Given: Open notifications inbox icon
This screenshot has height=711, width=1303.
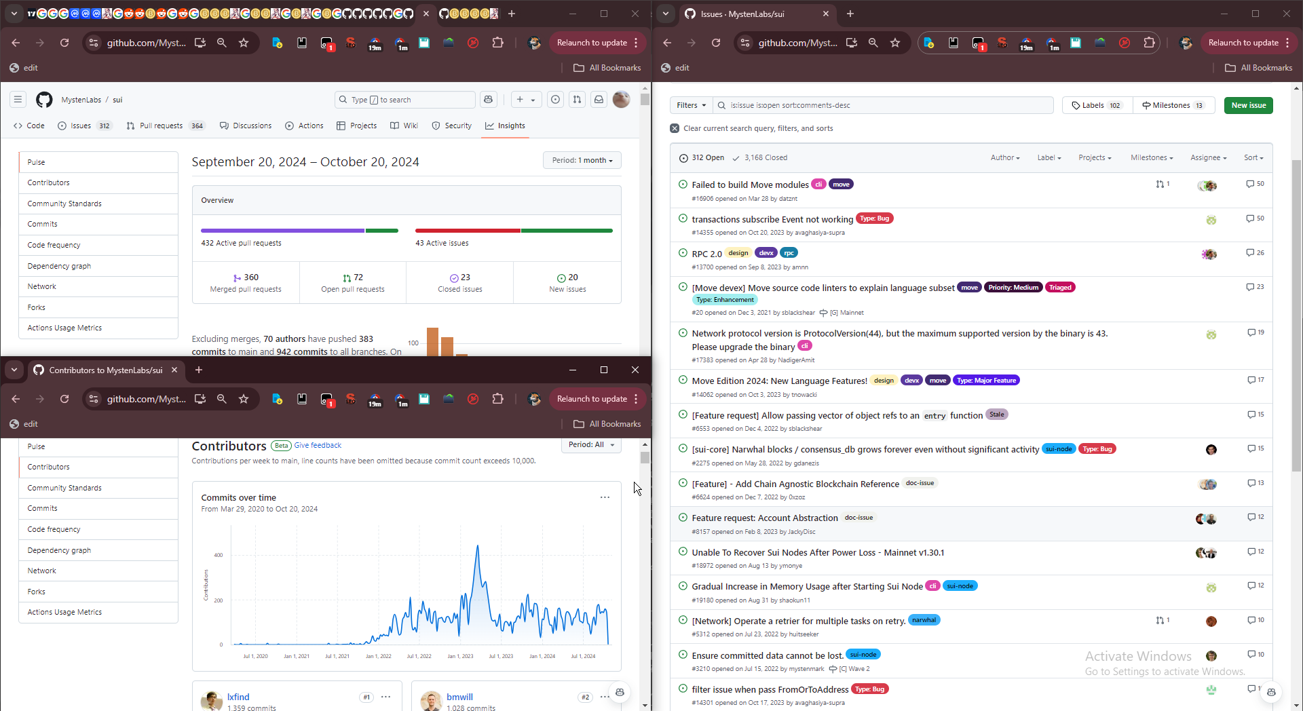Looking at the screenshot, I should (599, 100).
